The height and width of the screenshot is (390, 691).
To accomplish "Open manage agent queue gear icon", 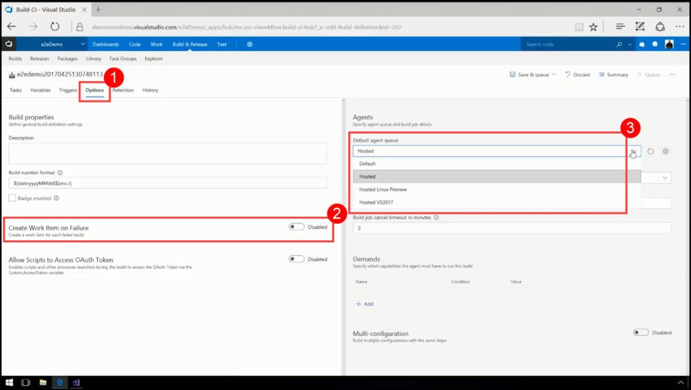I will click(x=665, y=151).
